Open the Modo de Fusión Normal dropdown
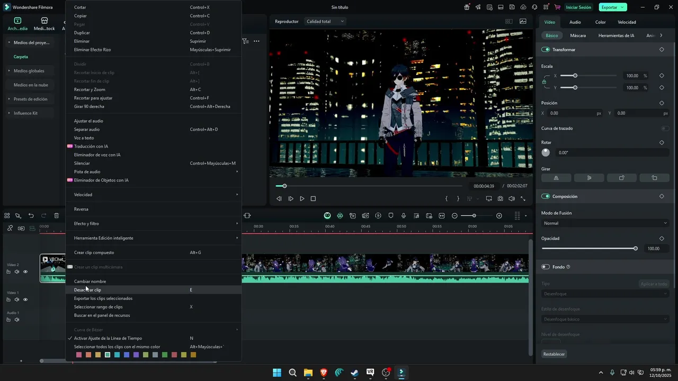Screen dimensions: 678x381 (605, 223)
